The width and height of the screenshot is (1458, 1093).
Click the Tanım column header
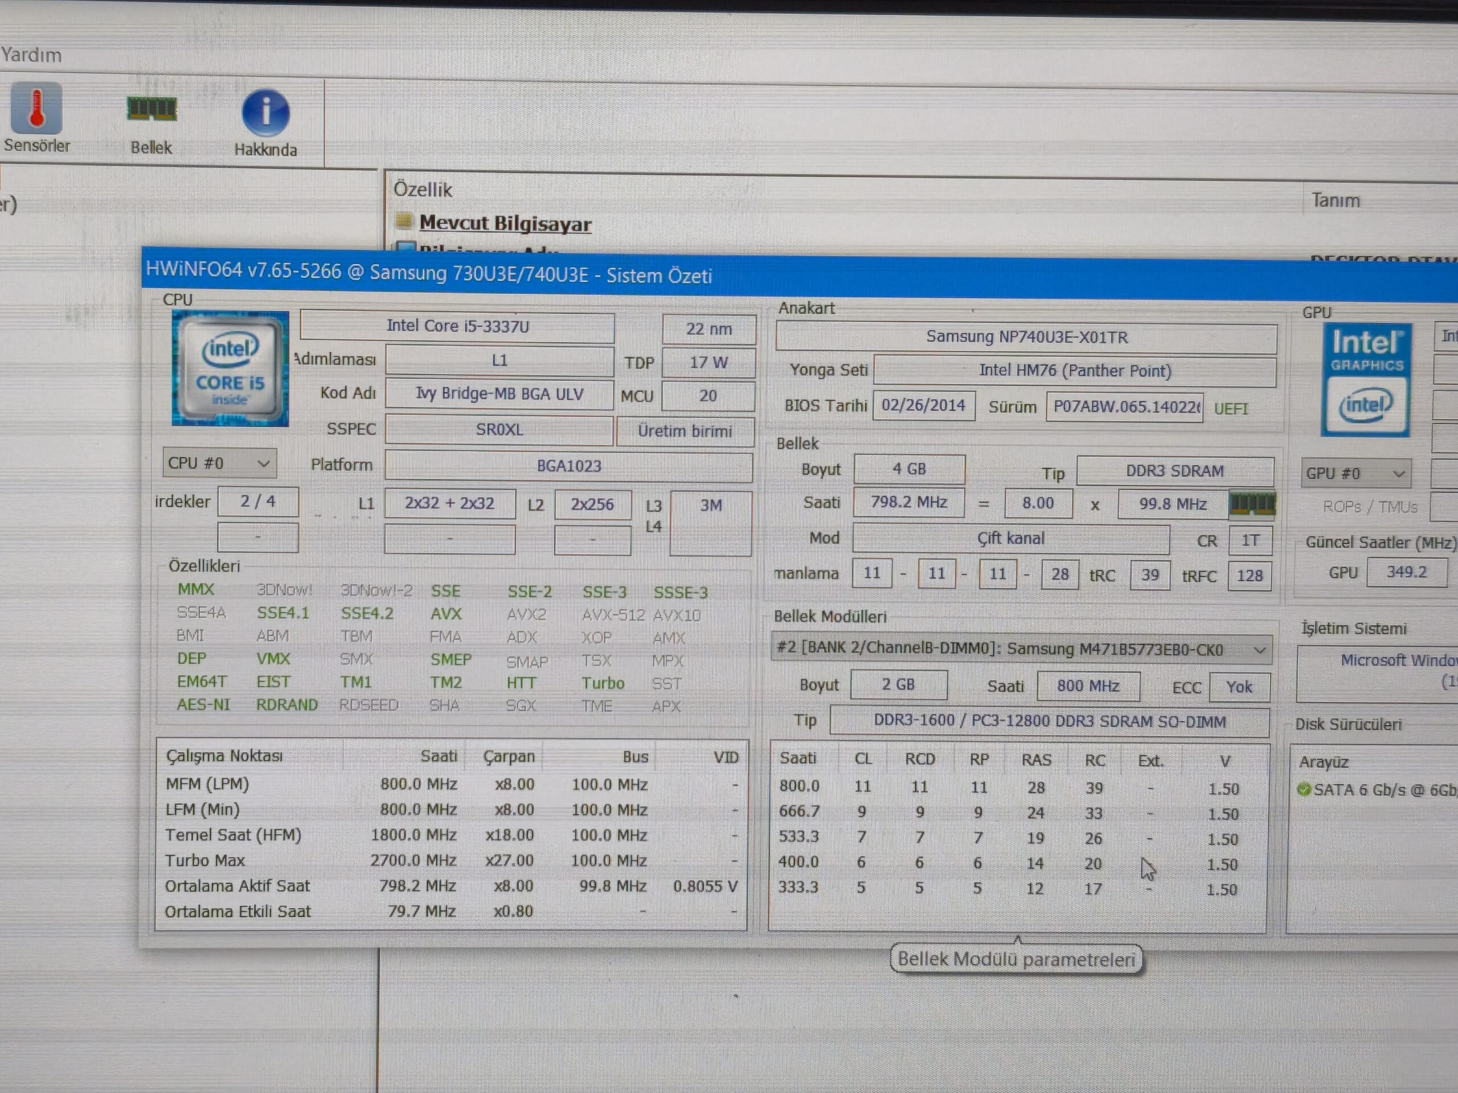(x=1336, y=200)
